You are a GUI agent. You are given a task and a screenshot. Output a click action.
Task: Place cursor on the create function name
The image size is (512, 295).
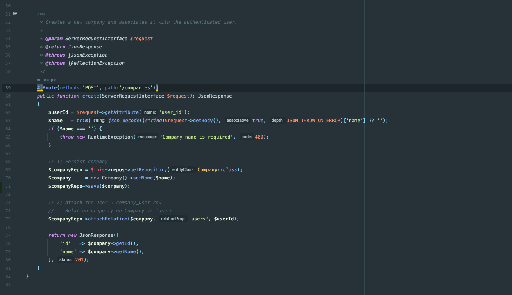pyautogui.click(x=90, y=96)
